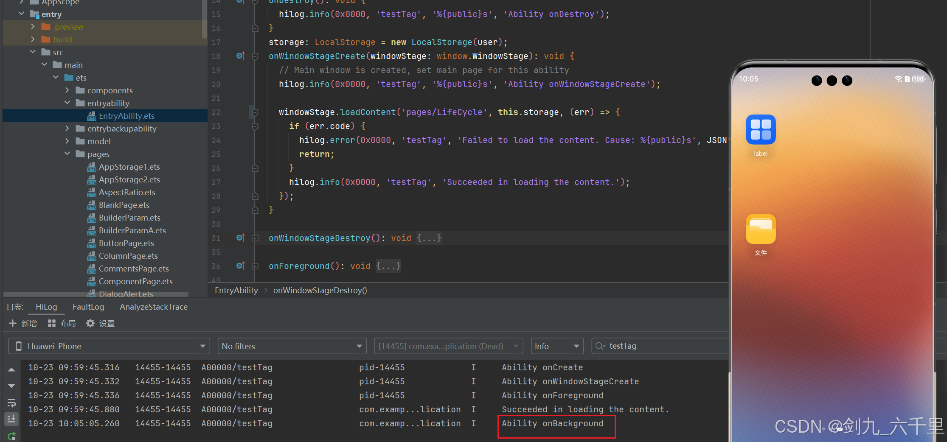Collapse the pages folder
This screenshot has width=947, height=442.
67,154
